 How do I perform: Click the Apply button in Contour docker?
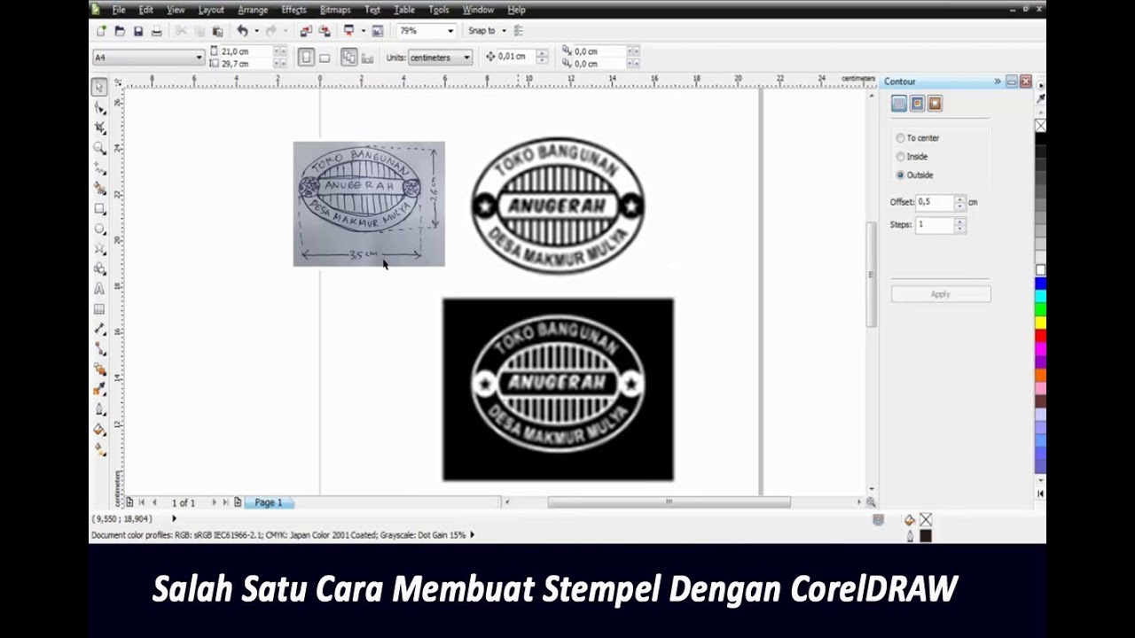(941, 294)
